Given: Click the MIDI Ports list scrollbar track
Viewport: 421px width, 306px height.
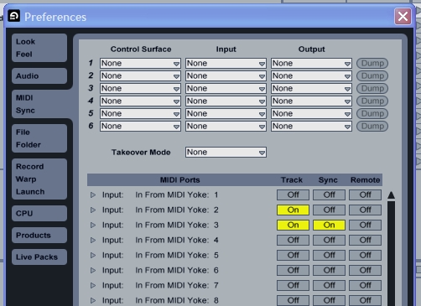Looking at the screenshot, I should 391,253.
